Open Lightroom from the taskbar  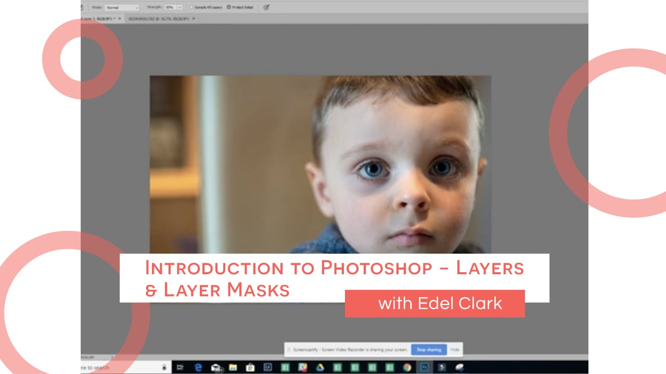(x=267, y=367)
